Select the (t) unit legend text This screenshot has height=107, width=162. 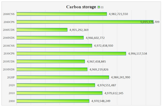click(x=102, y=7)
